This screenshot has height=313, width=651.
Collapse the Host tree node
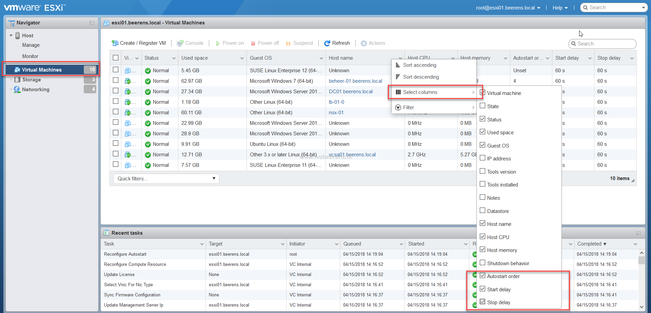[11, 36]
